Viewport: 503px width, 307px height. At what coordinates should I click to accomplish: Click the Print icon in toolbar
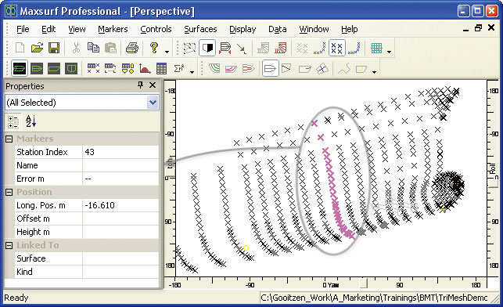point(132,49)
